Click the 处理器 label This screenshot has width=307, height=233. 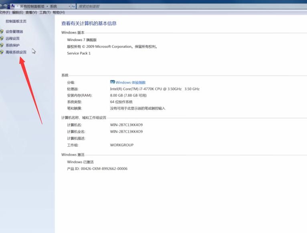click(73, 89)
